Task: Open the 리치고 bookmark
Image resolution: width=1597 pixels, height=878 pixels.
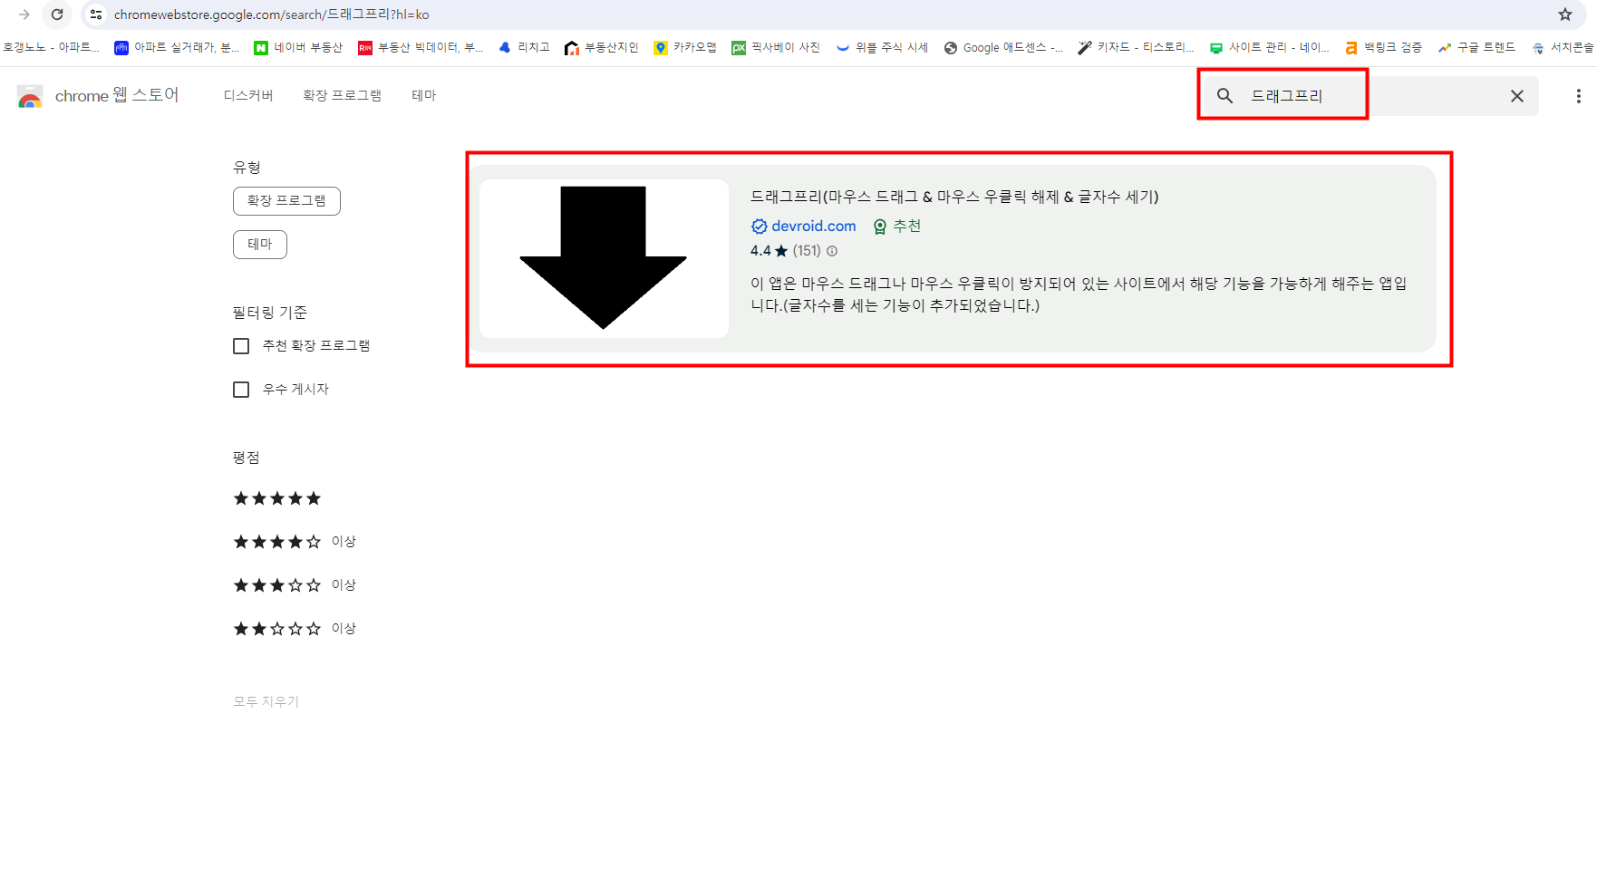Action: 524,47
